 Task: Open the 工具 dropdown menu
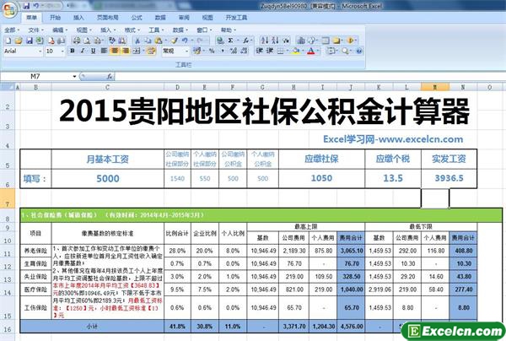tap(156, 30)
